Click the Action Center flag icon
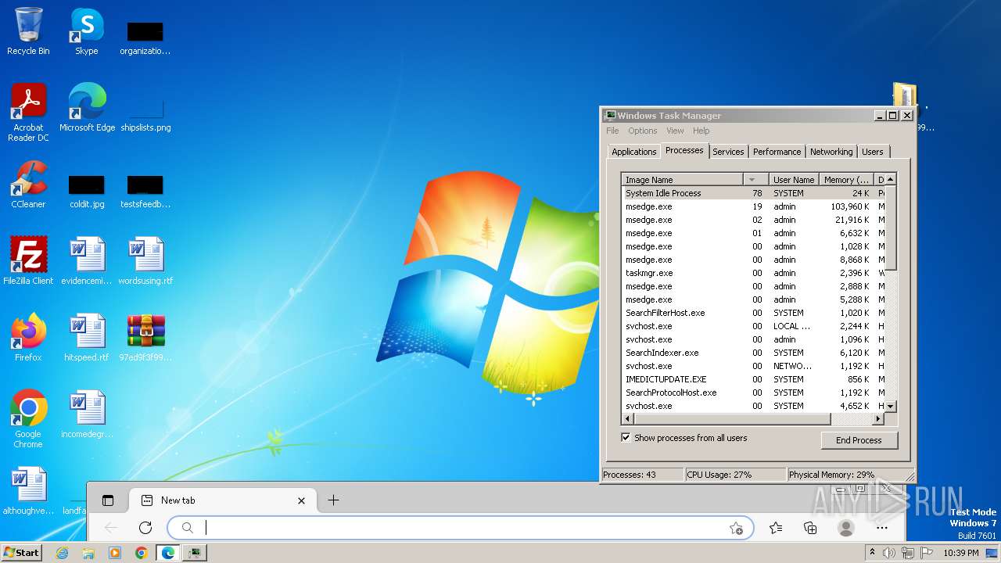This screenshot has width=1001, height=563. [927, 553]
